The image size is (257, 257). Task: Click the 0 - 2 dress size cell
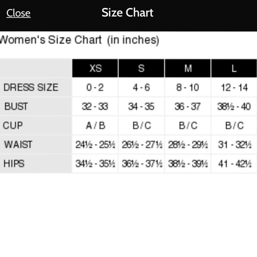pyautogui.click(x=95, y=88)
